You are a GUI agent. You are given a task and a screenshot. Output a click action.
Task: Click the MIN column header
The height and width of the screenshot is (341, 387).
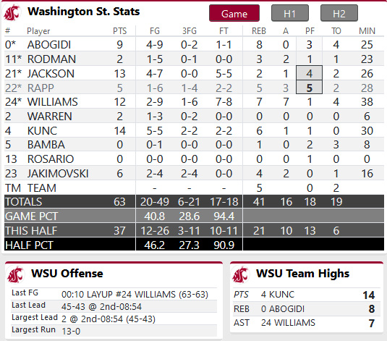point(367,31)
